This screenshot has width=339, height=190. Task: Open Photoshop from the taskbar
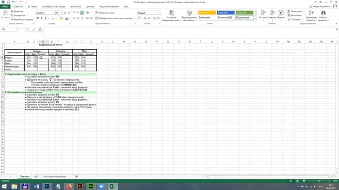click(47, 186)
